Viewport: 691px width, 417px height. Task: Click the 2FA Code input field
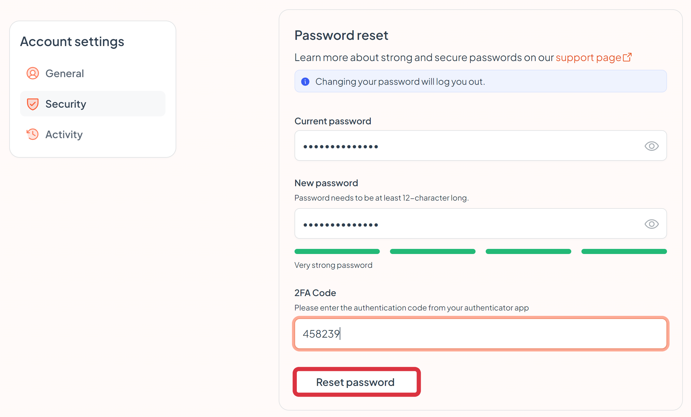point(481,334)
